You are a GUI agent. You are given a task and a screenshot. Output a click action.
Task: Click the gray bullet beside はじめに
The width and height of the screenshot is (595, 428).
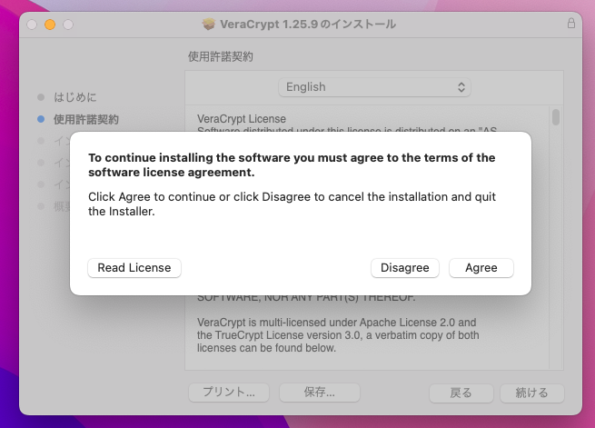pyautogui.click(x=41, y=96)
